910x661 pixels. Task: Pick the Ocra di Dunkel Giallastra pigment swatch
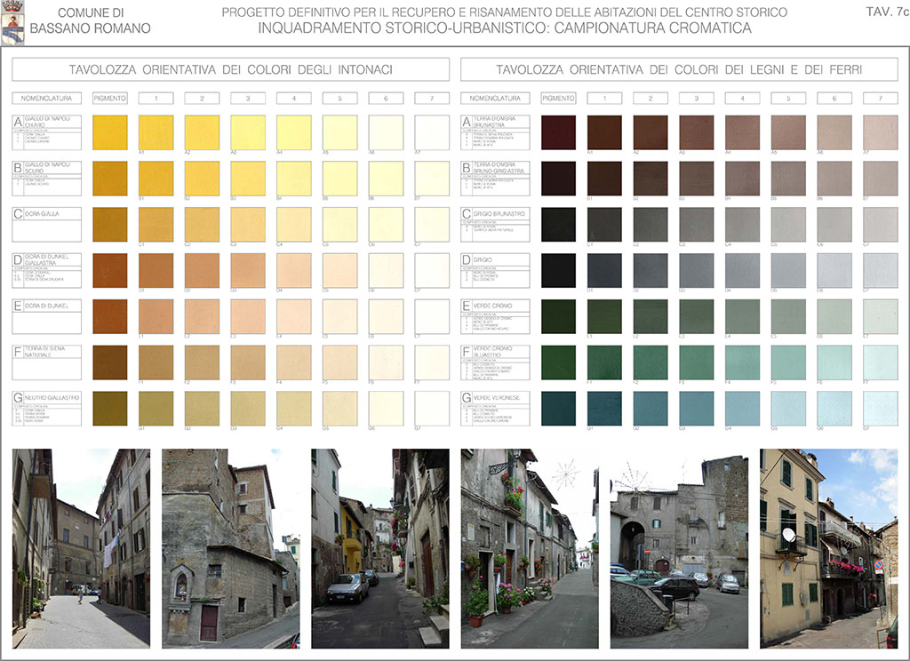point(109,270)
